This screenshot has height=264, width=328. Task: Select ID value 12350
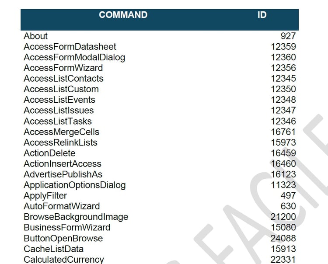(x=283, y=89)
